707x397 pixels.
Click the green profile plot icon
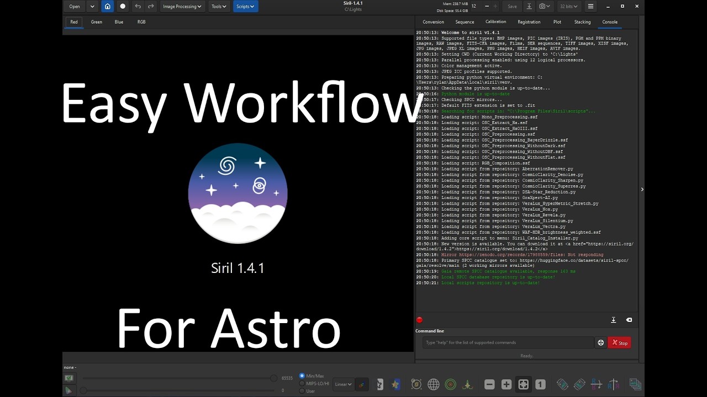tap(468, 384)
